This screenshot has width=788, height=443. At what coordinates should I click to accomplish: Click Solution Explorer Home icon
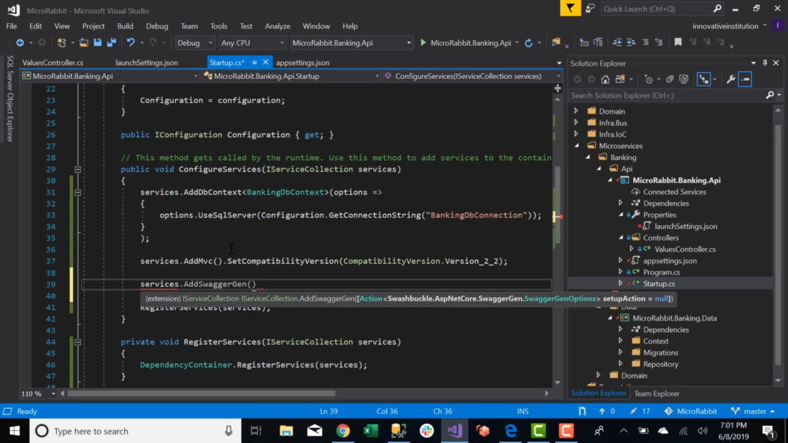[x=605, y=79]
